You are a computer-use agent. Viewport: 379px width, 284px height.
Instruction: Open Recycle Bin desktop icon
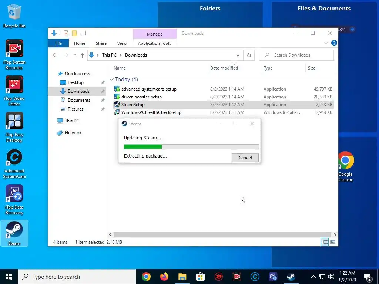tap(14, 16)
